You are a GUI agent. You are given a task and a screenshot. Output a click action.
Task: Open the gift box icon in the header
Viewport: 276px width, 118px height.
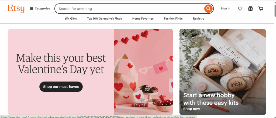pyautogui.click(x=250, y=9)
